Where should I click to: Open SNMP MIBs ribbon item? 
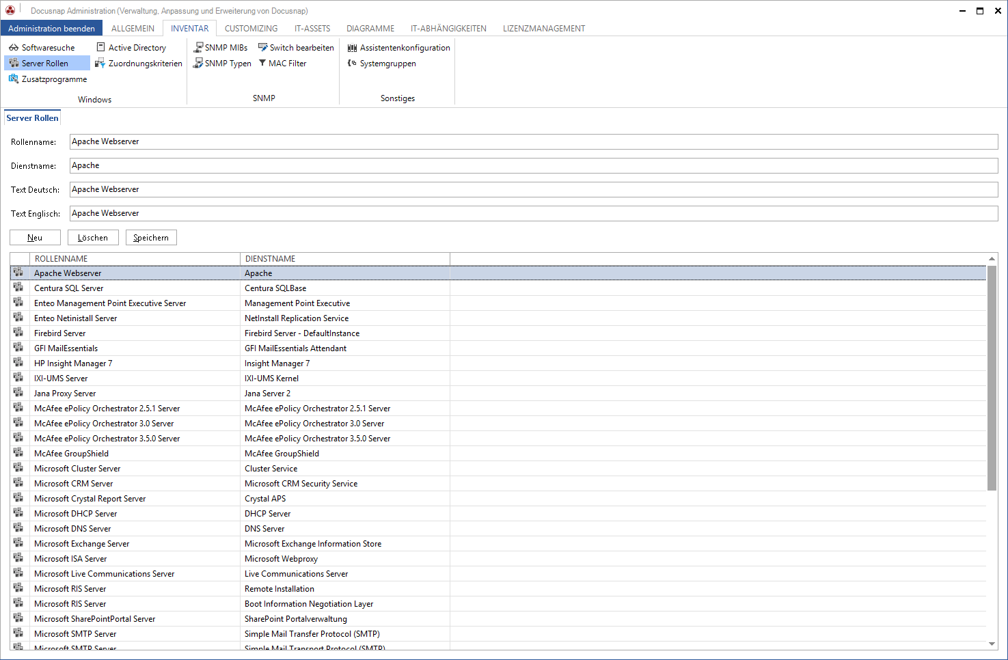[x=220, y=48]
